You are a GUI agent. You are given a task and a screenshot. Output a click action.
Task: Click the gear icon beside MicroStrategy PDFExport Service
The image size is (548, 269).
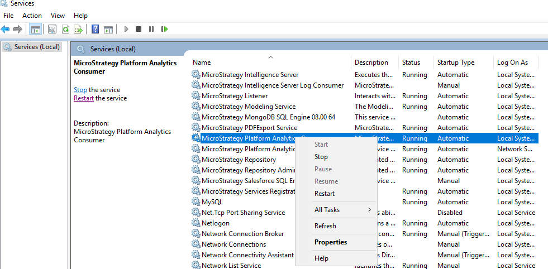tap(196, 127)
